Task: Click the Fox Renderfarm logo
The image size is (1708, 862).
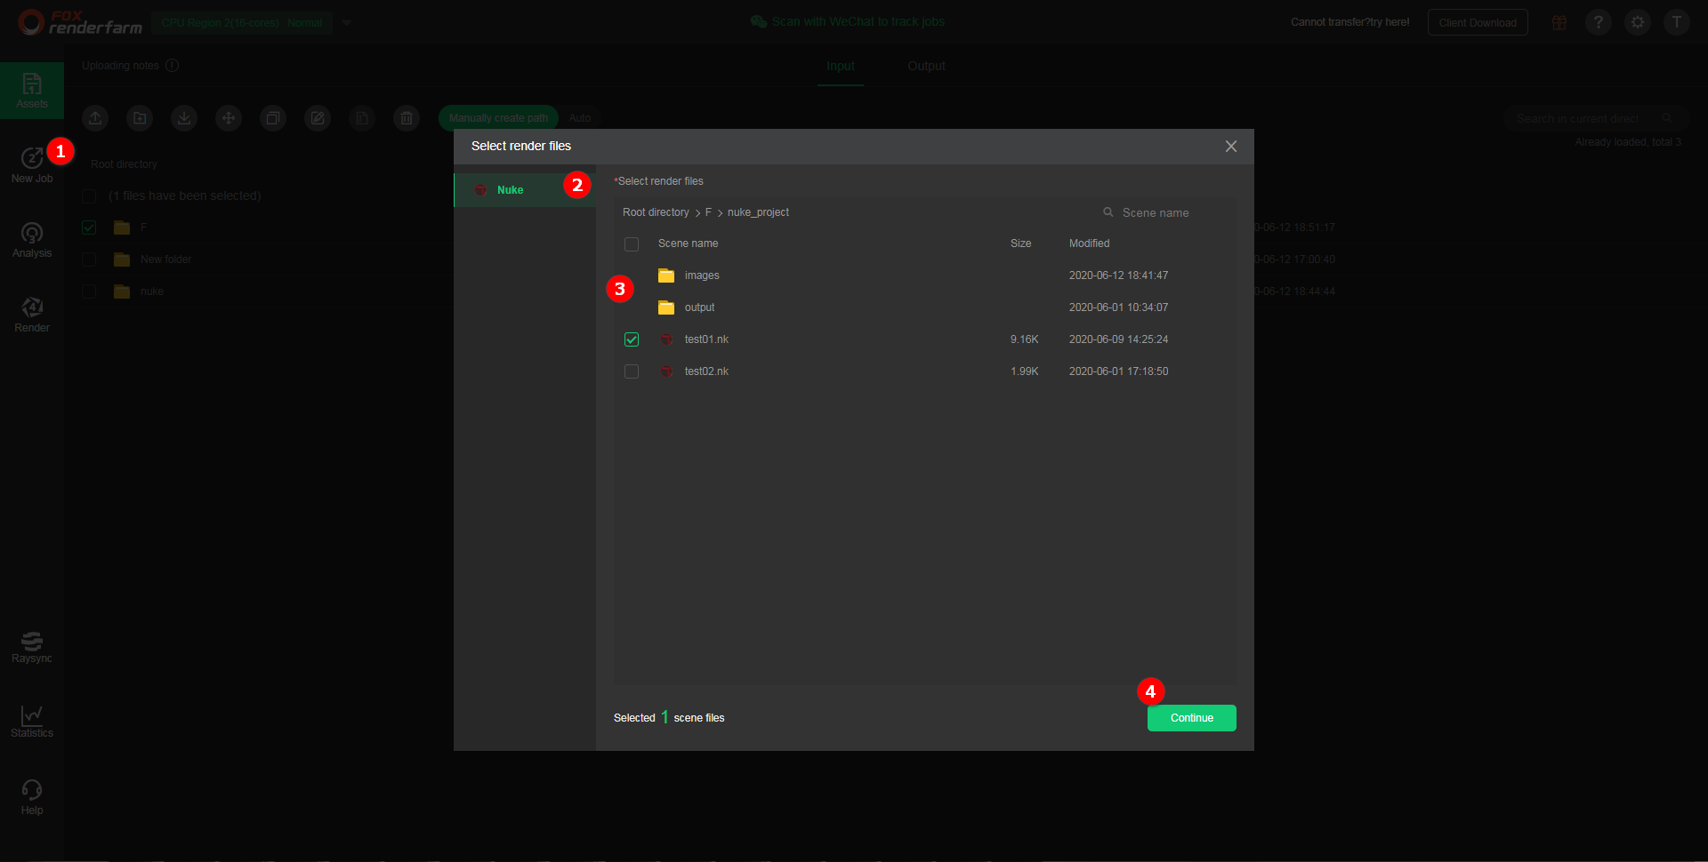Action: point(80,22)
